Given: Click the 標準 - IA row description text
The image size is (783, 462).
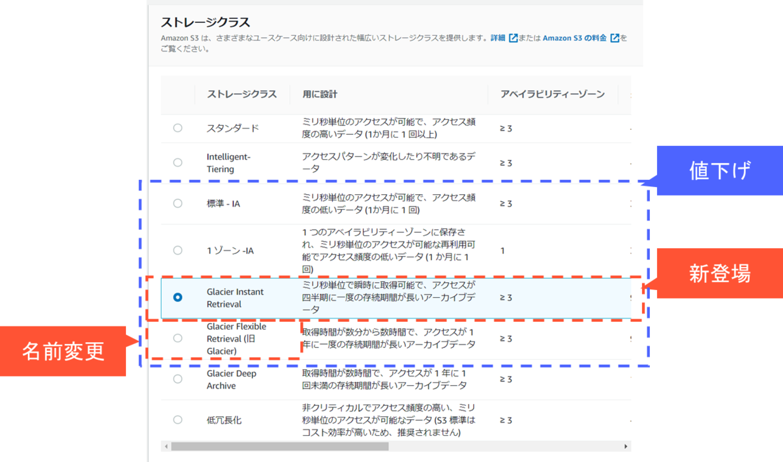Looking at the screenshot, I should pos(389,203).
